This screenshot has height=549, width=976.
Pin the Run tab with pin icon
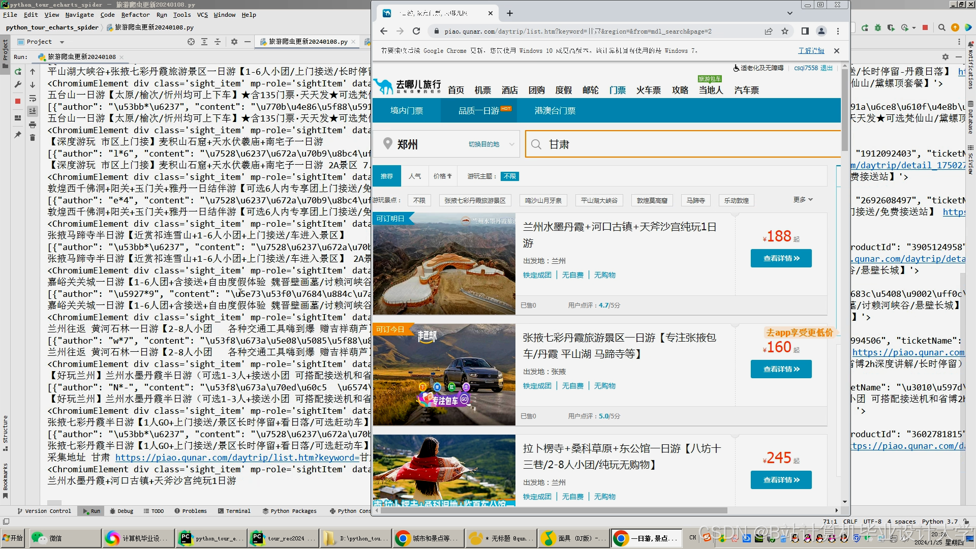[18, 135]
